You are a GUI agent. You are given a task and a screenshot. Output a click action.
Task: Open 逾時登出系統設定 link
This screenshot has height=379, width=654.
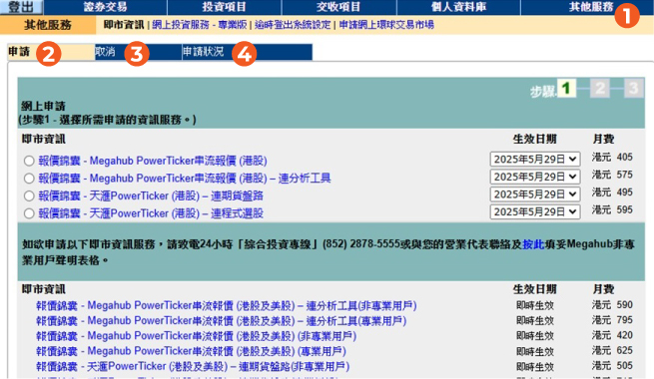pos(293,25)
